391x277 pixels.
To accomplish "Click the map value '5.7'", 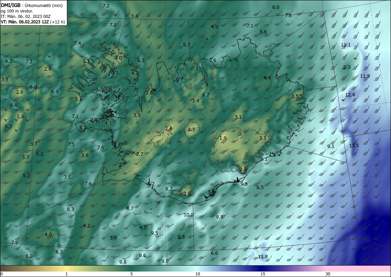I will click(x=187, y=45).
